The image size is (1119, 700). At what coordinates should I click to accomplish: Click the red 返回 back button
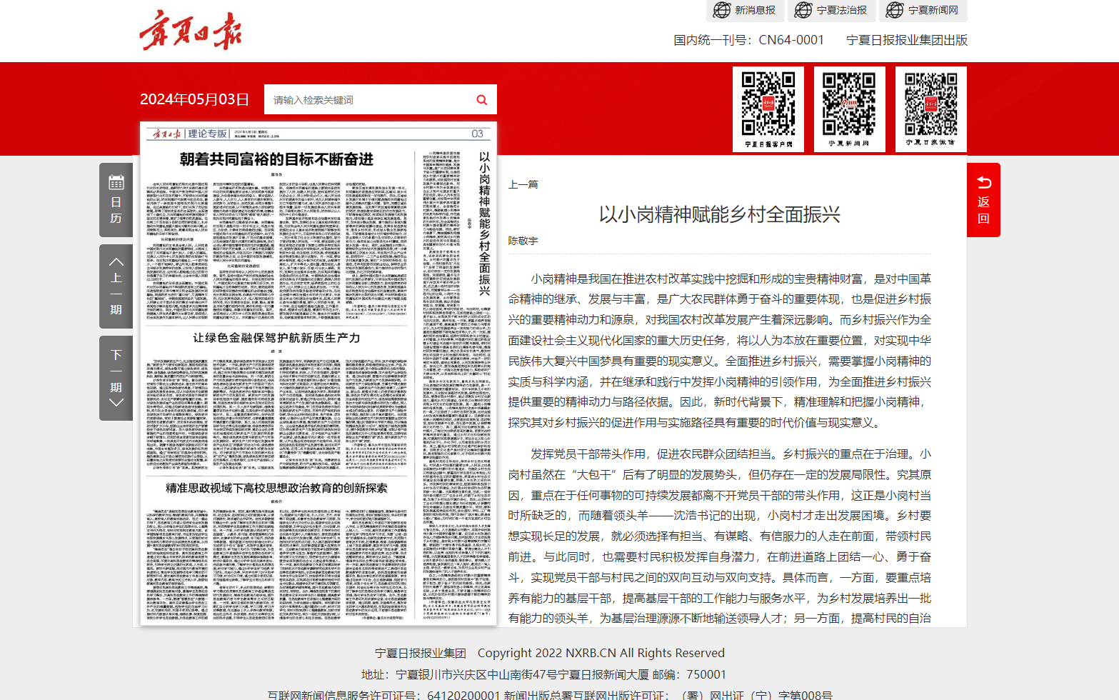click(x=983, y=200)
